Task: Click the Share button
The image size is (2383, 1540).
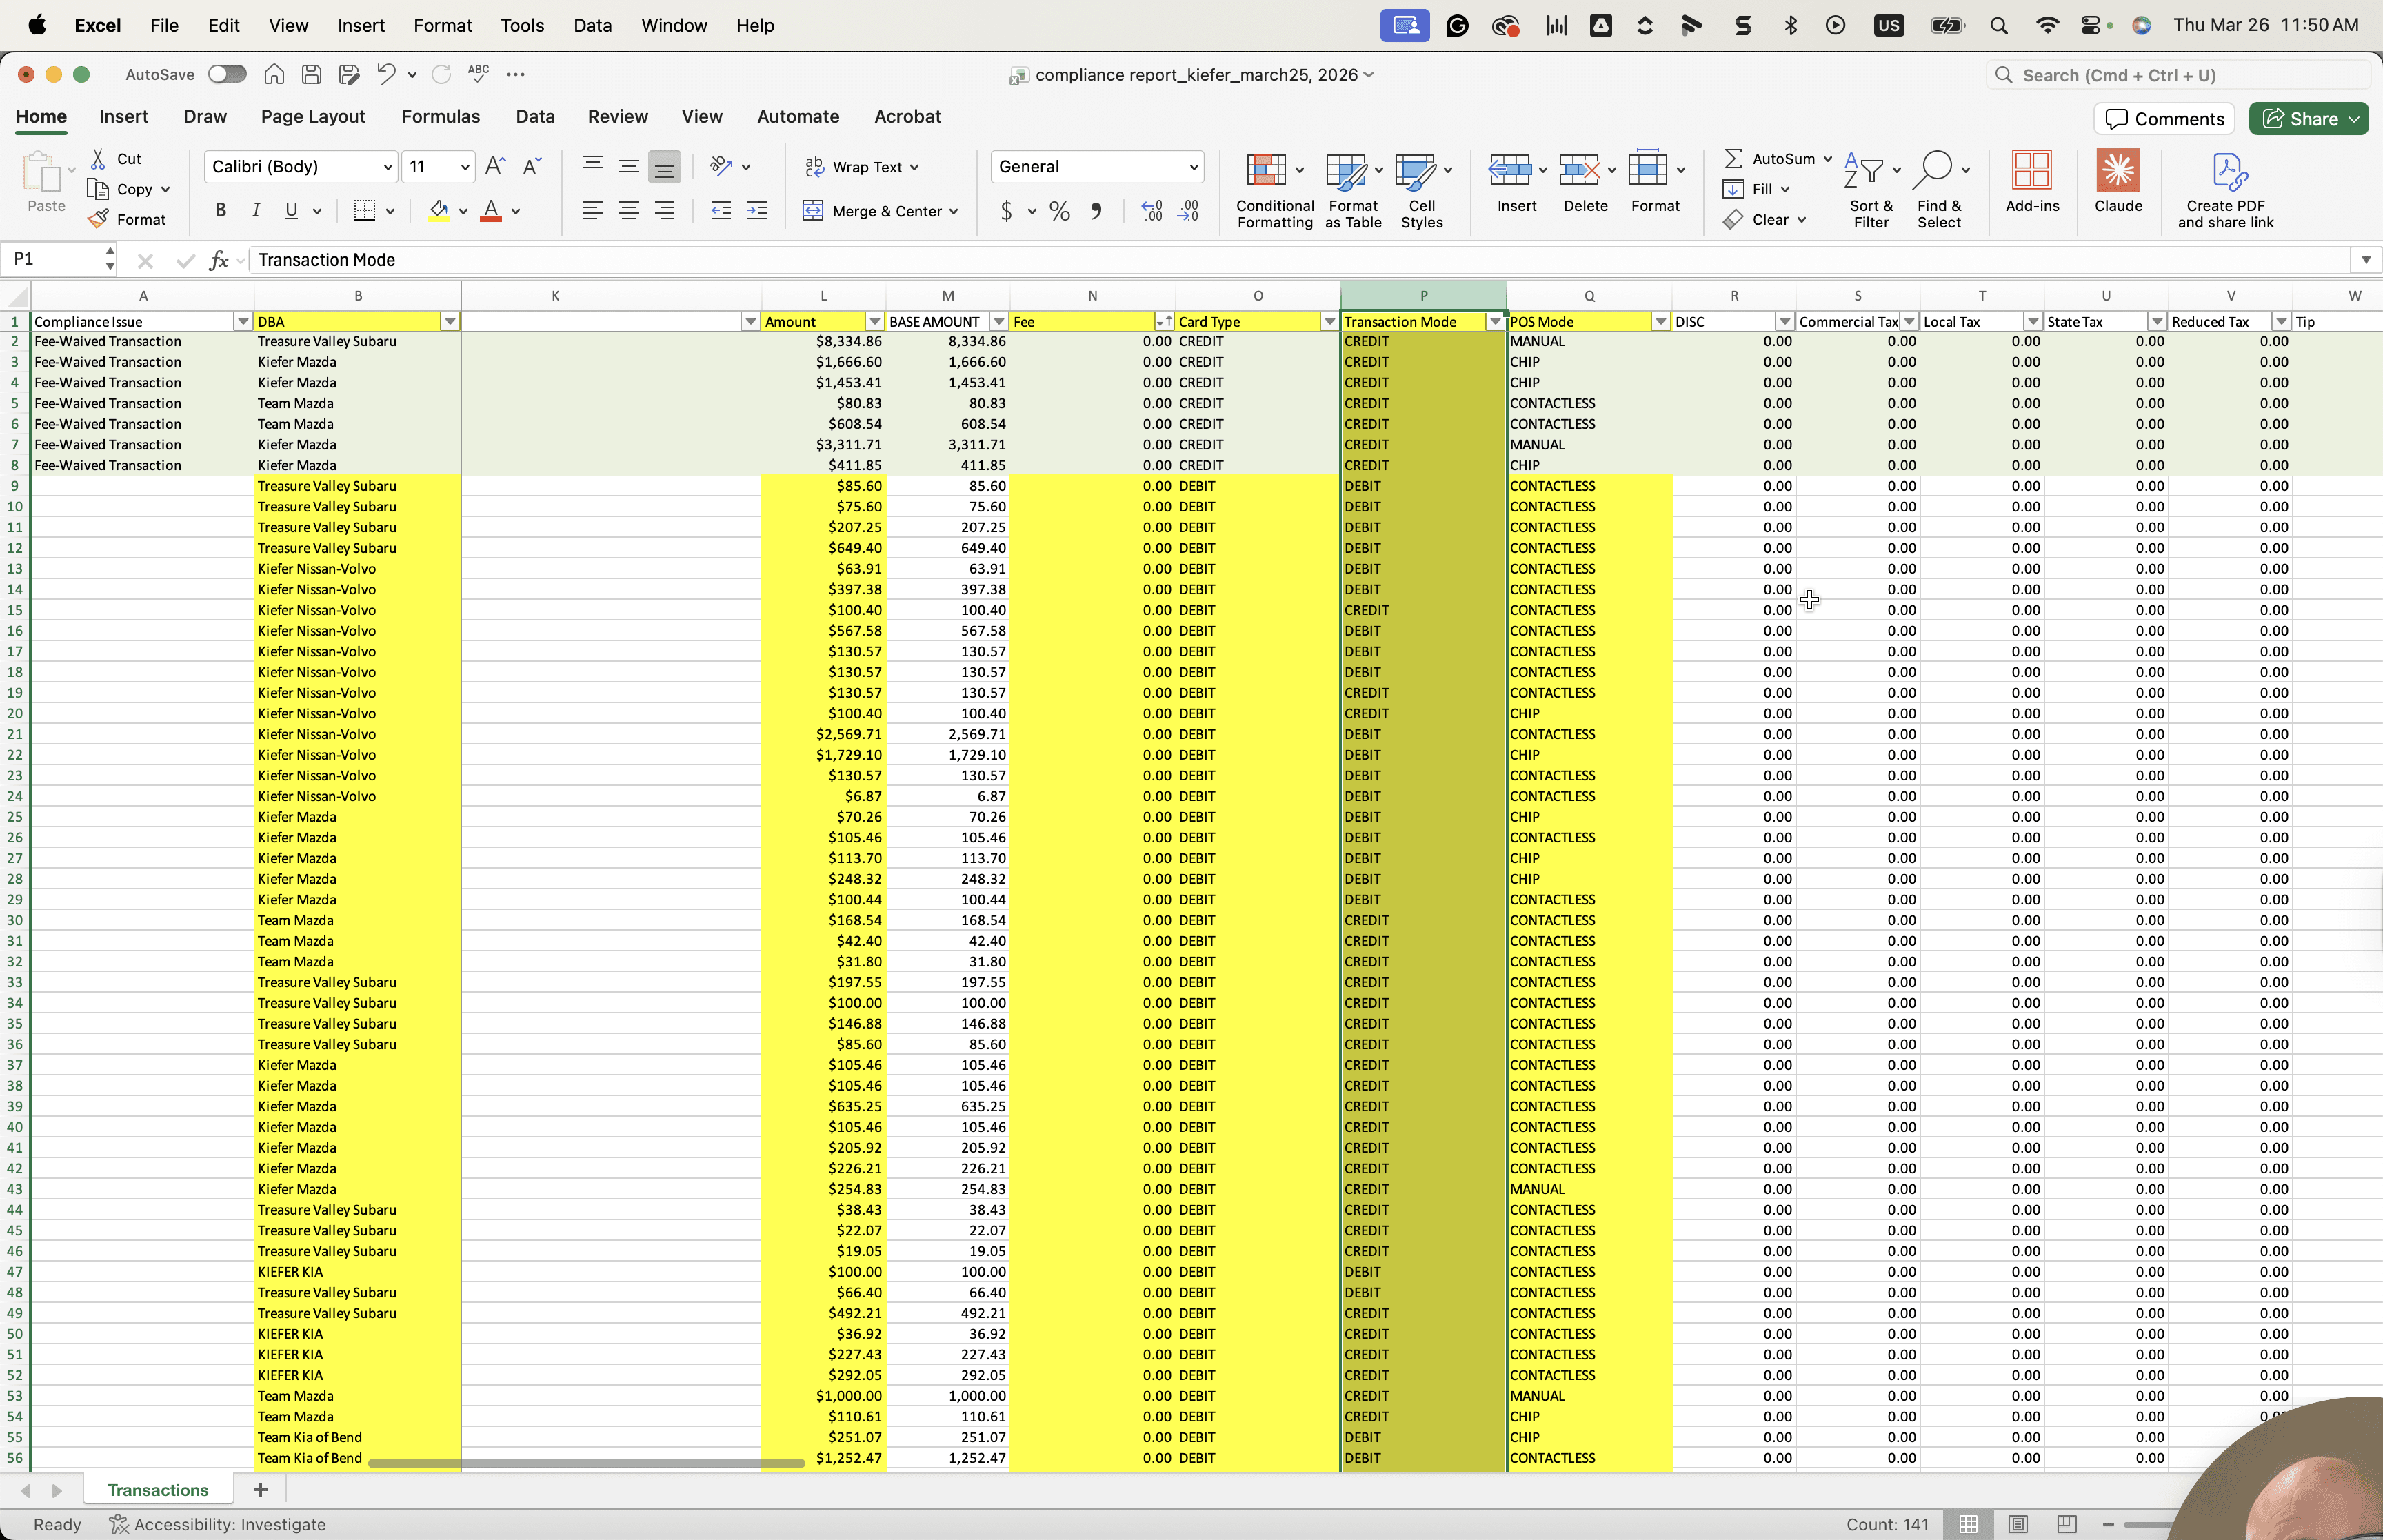Action: (2308, 119)
